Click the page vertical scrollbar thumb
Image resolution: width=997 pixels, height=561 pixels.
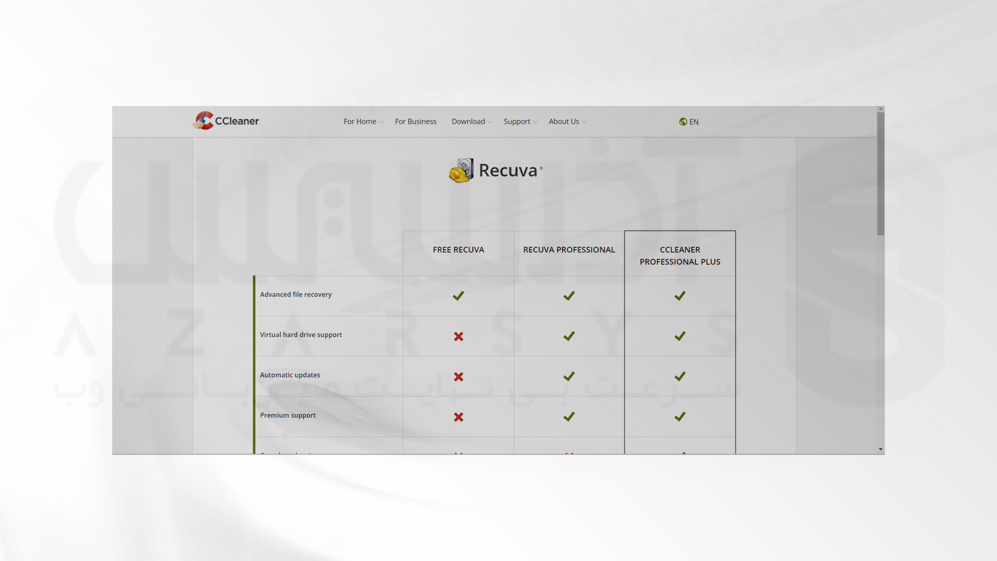(881, 174)
